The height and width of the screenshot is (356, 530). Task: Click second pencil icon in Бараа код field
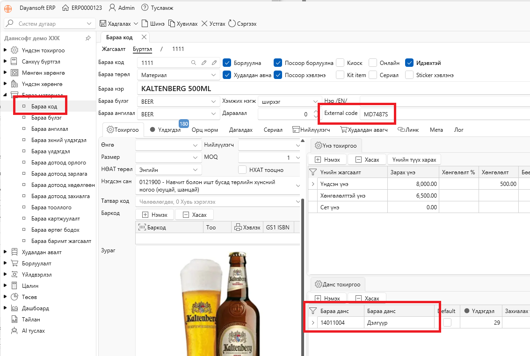[214, 63]
